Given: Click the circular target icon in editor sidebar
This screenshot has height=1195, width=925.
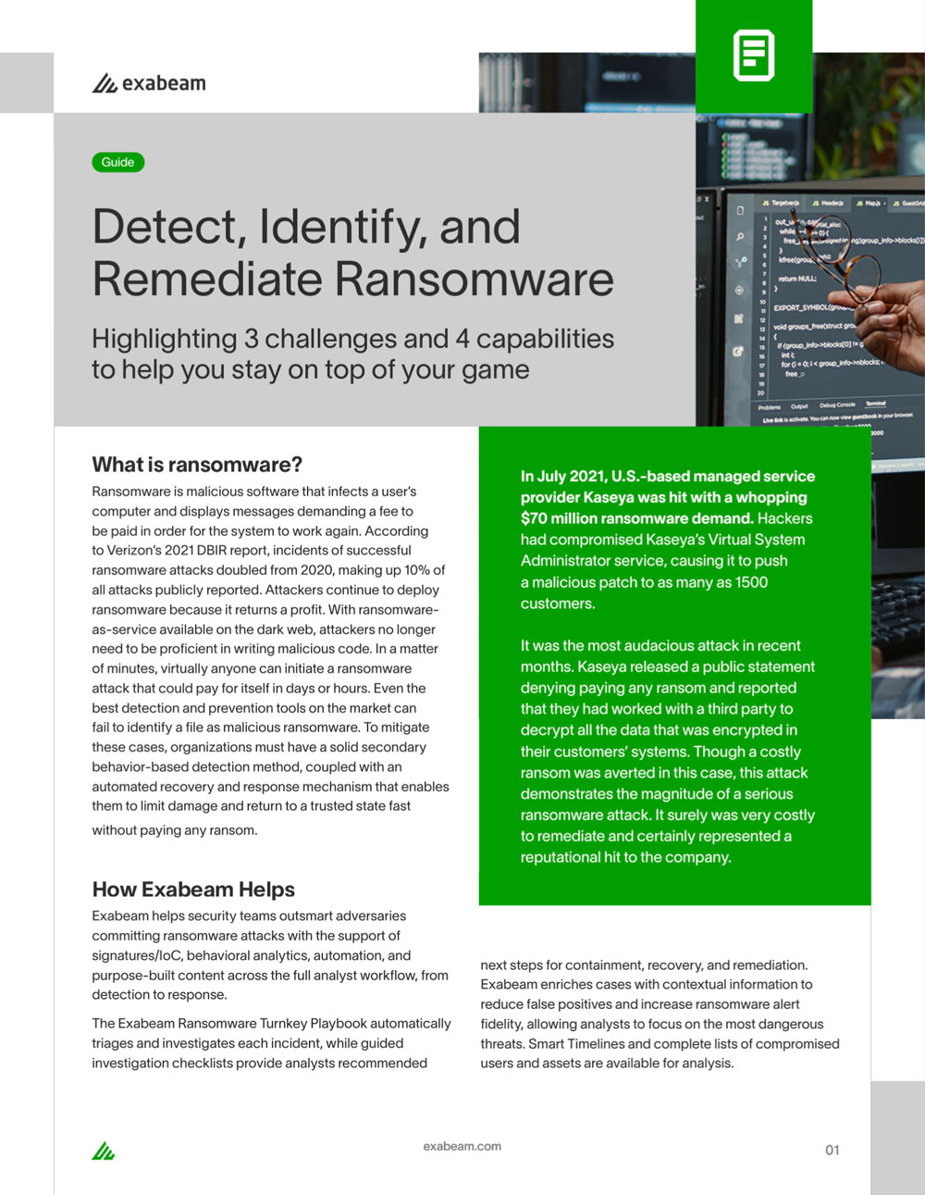Looking at the screenshot, I should (x=738, y=291).
